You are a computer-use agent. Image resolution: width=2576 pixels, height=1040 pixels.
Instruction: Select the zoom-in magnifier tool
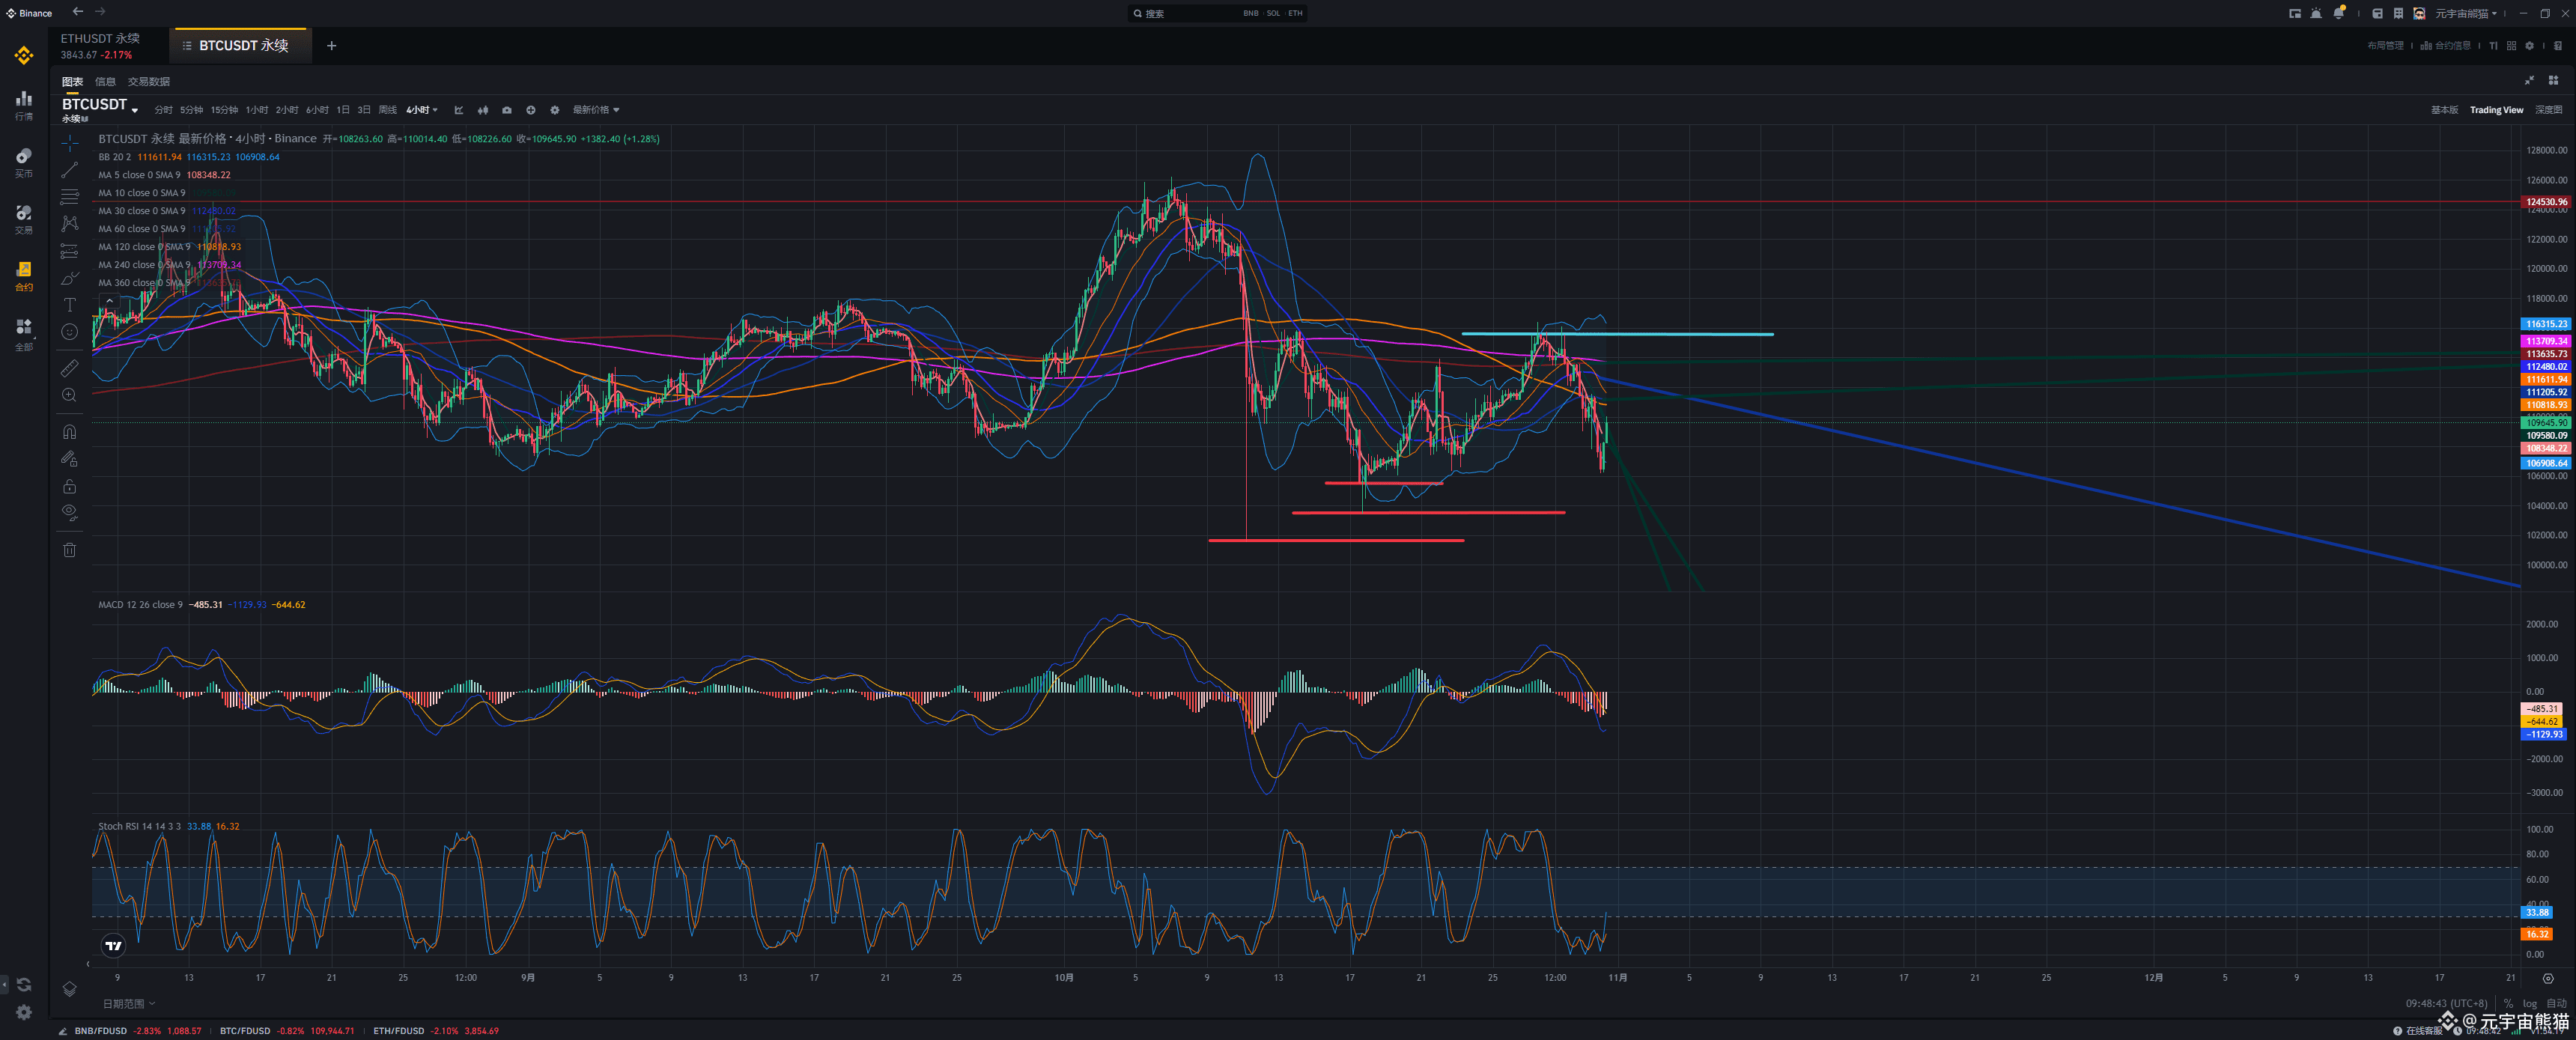click(69, 395)
